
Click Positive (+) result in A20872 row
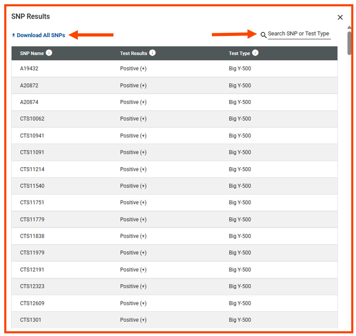[133, 86]
